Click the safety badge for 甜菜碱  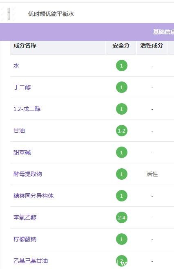121,152
